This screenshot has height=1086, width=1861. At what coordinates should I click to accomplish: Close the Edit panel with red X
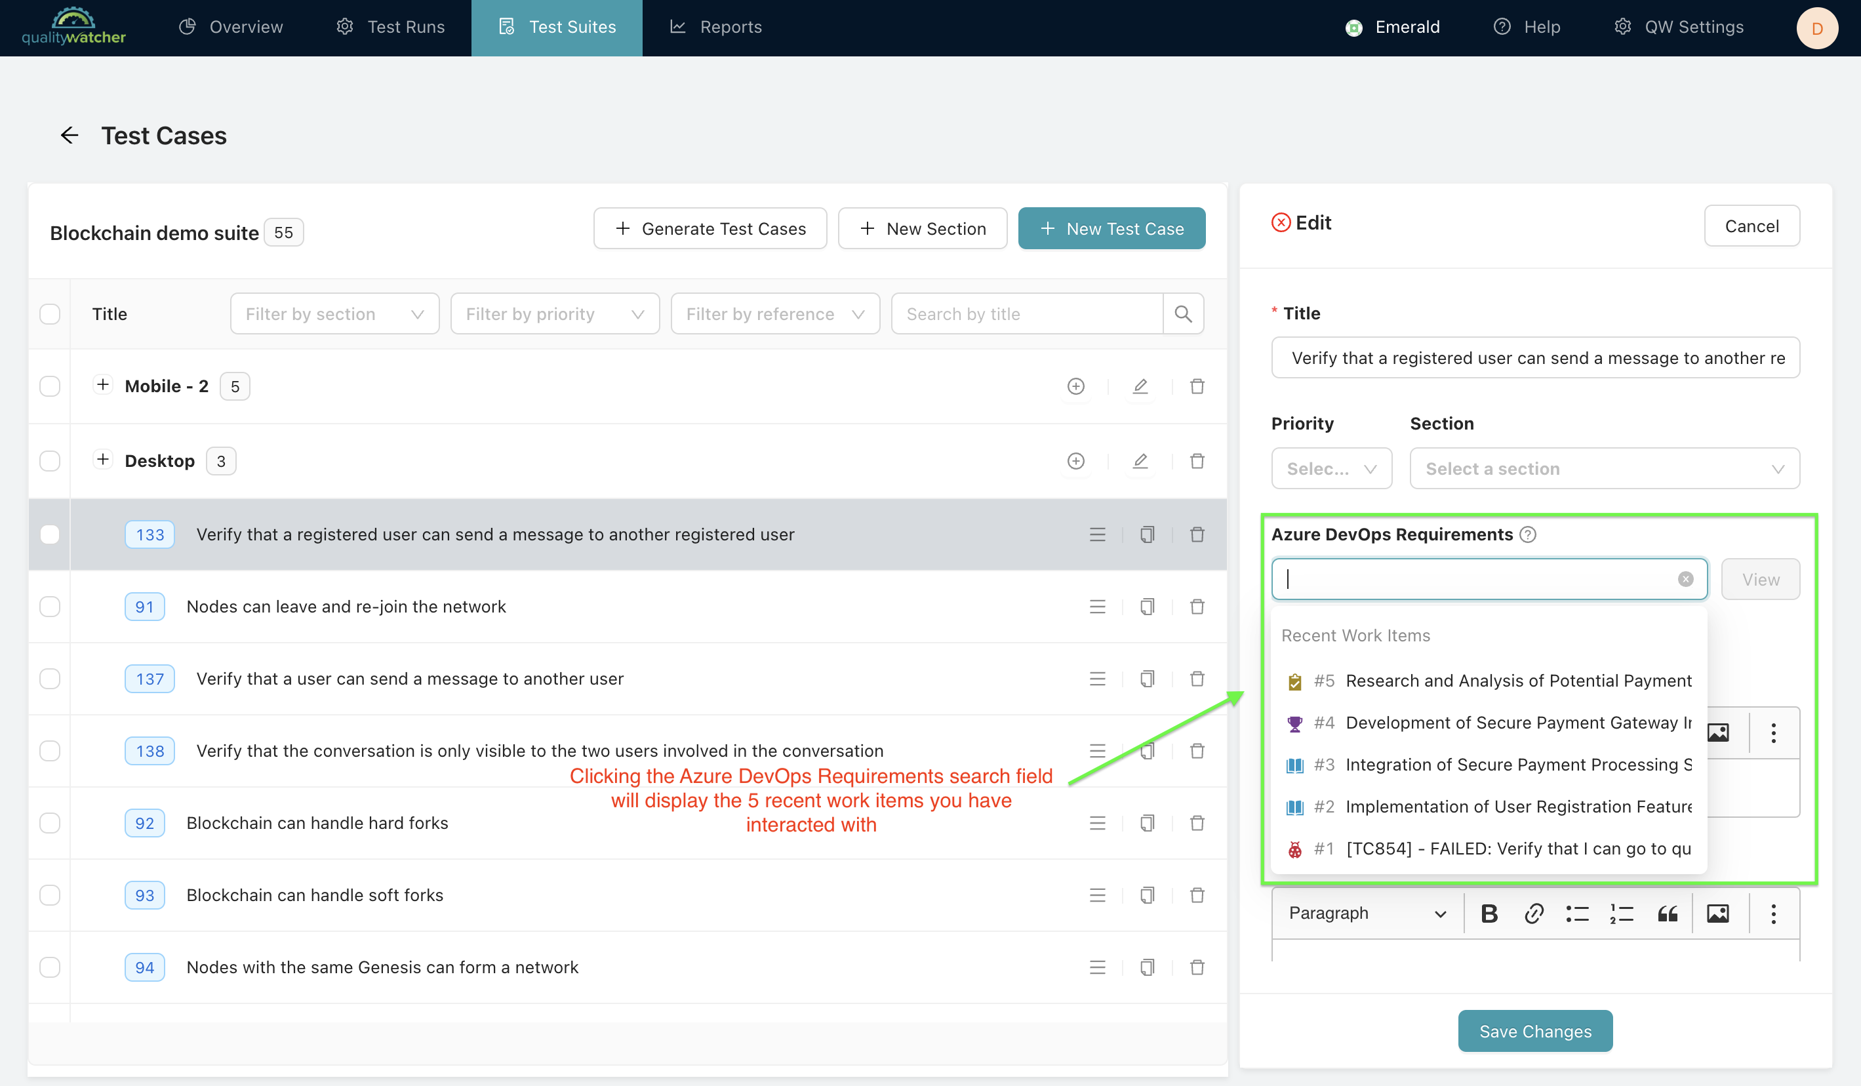[1281, 222]
